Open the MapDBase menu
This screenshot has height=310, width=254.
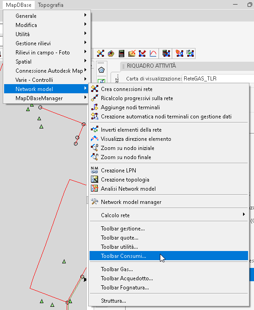(x=19, y=5)
